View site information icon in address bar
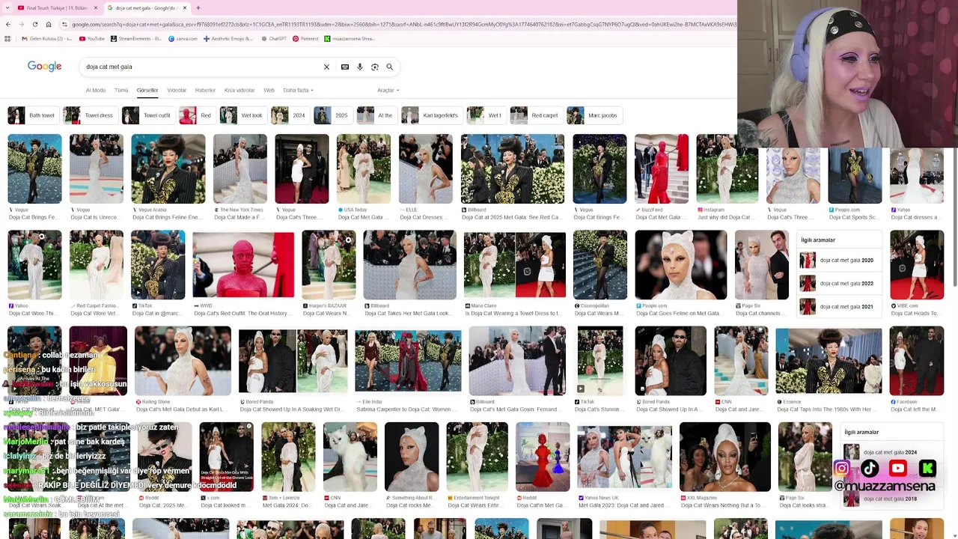958x539 pixels. pyautogui.click(x=64, y=24)
